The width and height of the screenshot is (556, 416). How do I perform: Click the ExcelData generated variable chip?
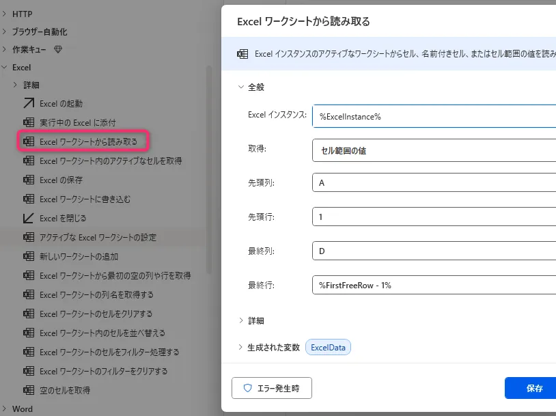click(x=329, y=347)
